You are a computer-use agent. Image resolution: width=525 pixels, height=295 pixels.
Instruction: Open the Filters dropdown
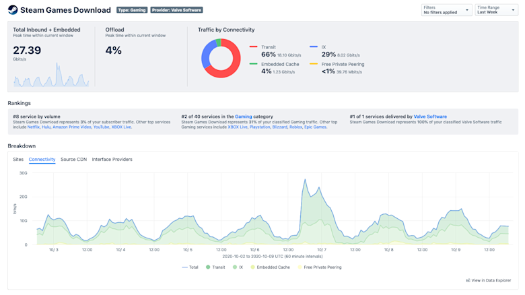click(x=446, y=10)
